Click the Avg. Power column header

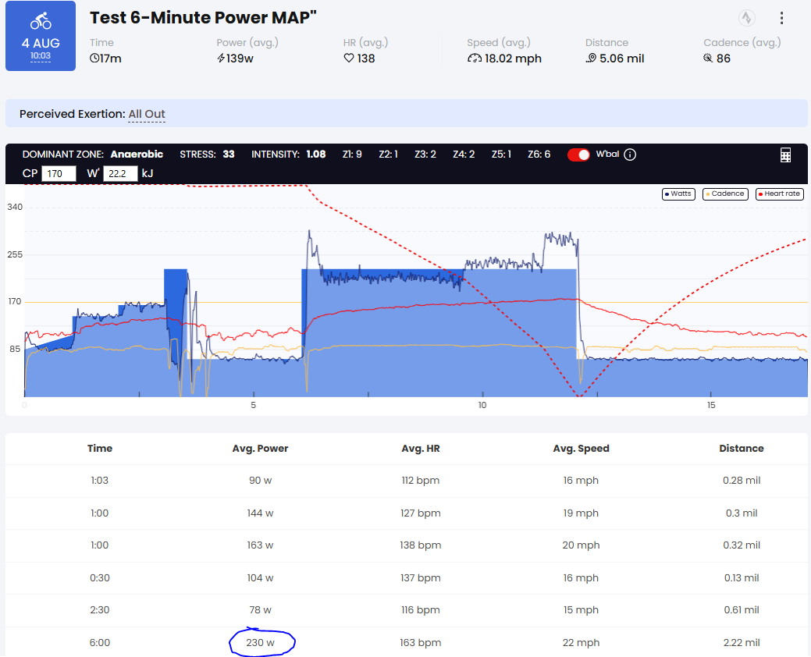[x=260, y=448]
